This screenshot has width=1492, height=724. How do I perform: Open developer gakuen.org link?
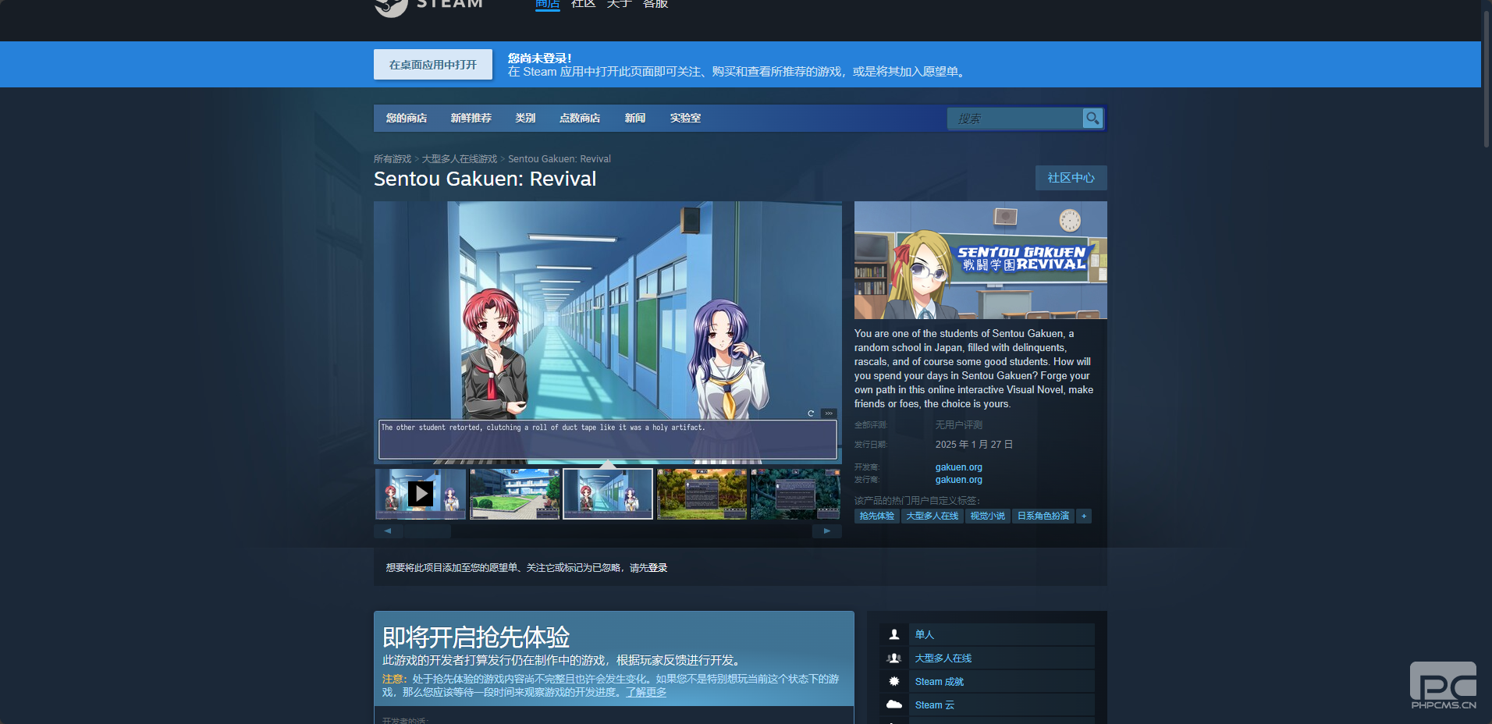[x=959, y=467]
